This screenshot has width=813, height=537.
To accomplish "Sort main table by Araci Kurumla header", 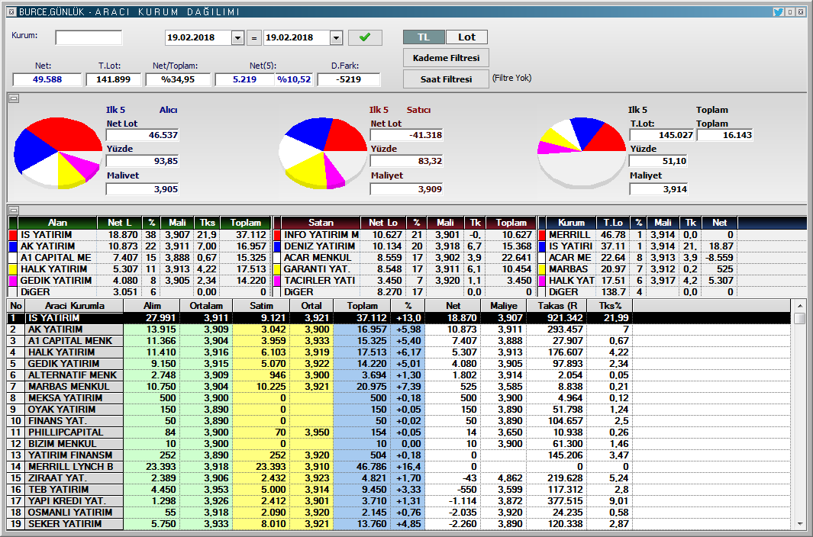I will pyautogui.click(x=74, y=306).
